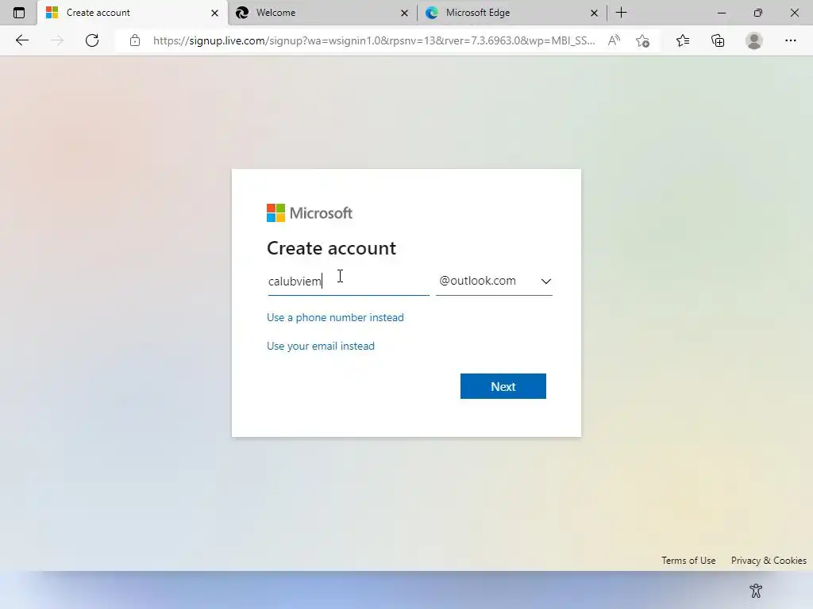Open Settings and more menu
The height and width of the screenshot is (609, 813).
(x=790, y=40)
